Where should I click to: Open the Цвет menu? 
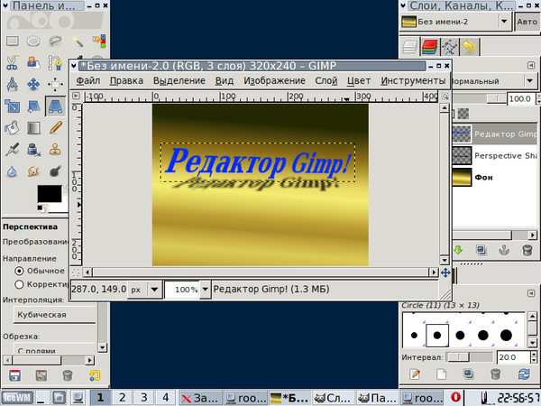pos(359,81)
